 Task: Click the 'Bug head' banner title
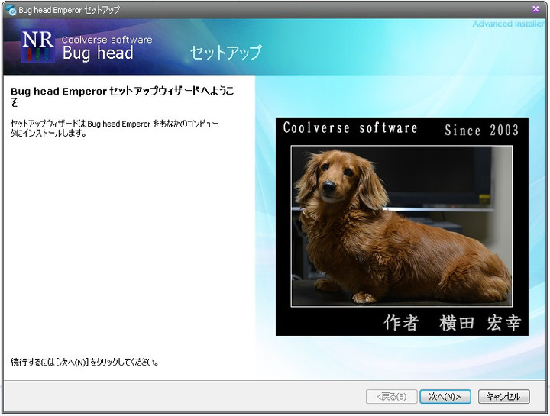(x=98, y=53)
